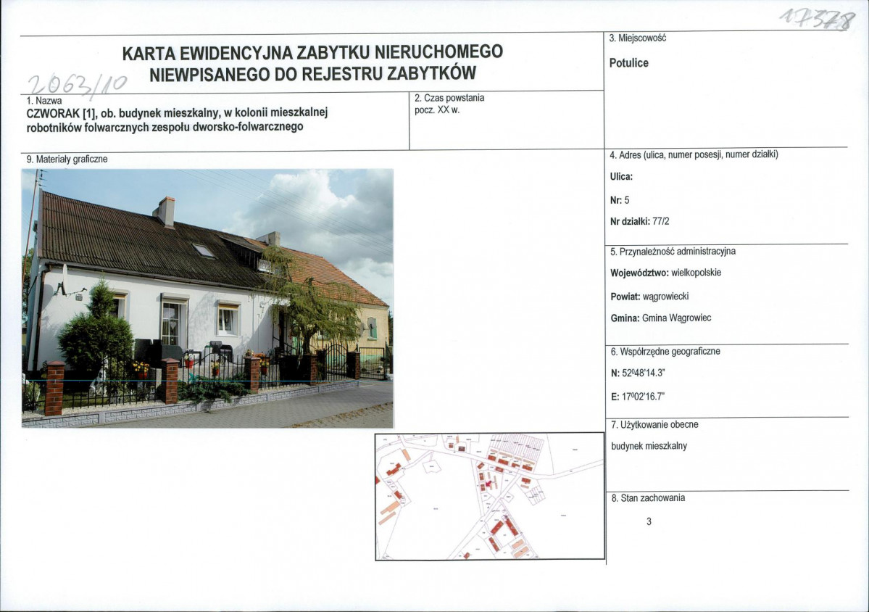This screenshot has width=869, height=612.
Task: Click the longitude value E: 17°02'16.7"
Action: pos(637,397)
